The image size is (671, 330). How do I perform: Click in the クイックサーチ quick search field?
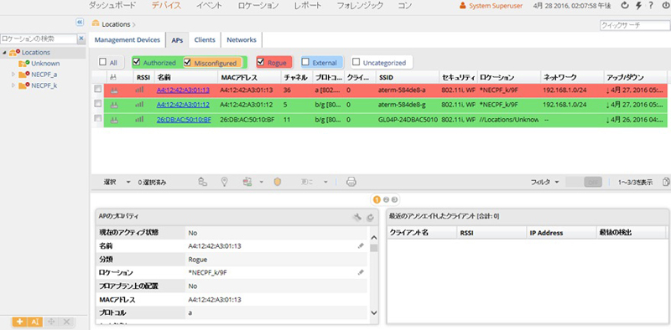[634, 25]
